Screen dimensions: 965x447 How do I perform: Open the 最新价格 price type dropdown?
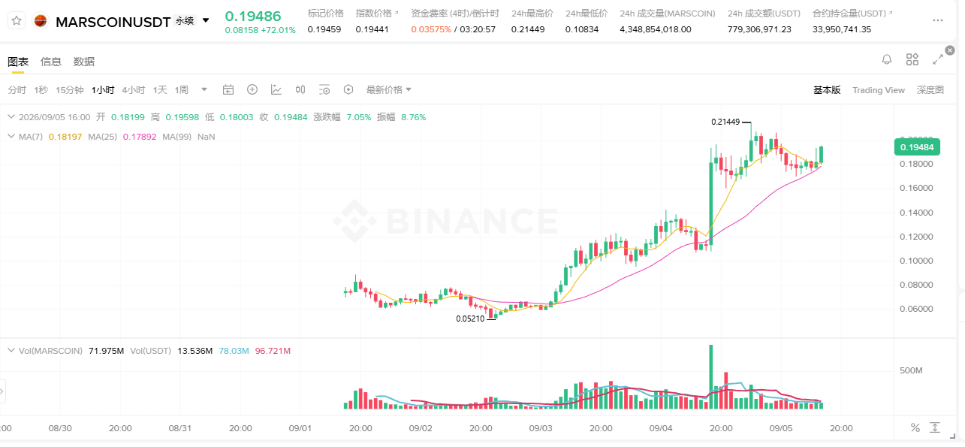[x=389, y=89]
